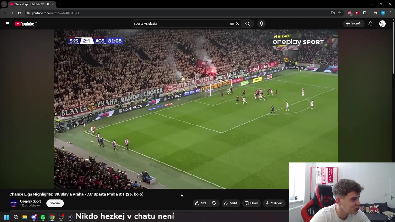Expand the tab search dropdown arrow
The image size is (395, 222).
click(x=4, y=4)
